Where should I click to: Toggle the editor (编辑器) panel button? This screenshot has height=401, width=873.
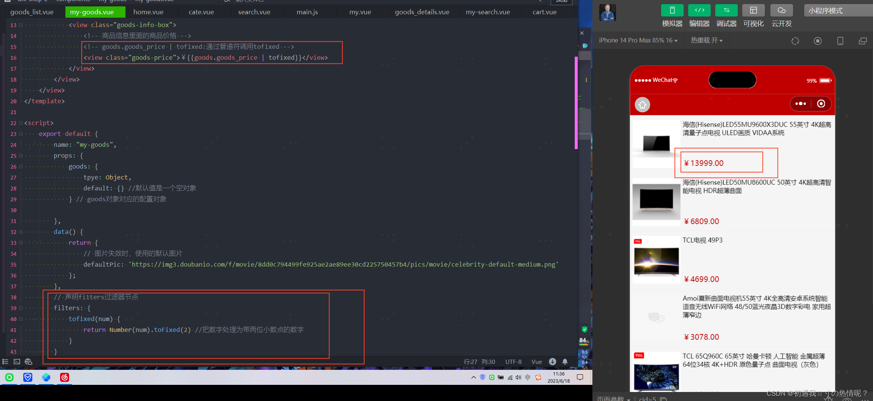pyautogui.click(x=699, y=11)
